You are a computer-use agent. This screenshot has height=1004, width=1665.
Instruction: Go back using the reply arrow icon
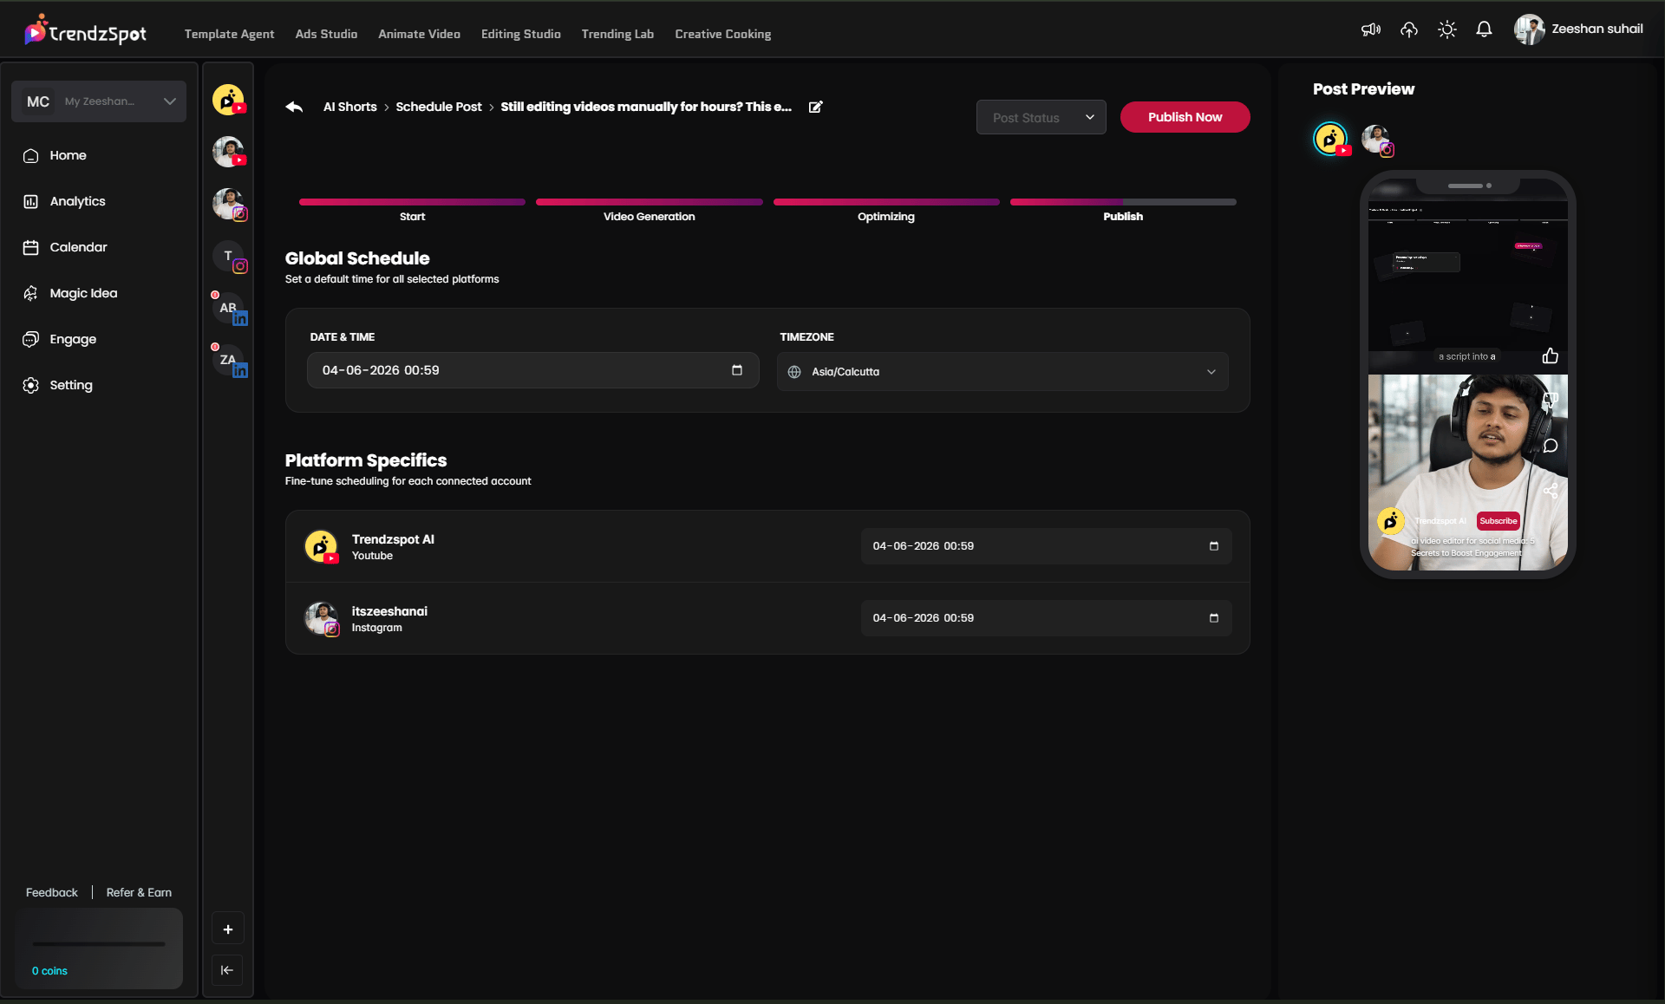(294, 107)
